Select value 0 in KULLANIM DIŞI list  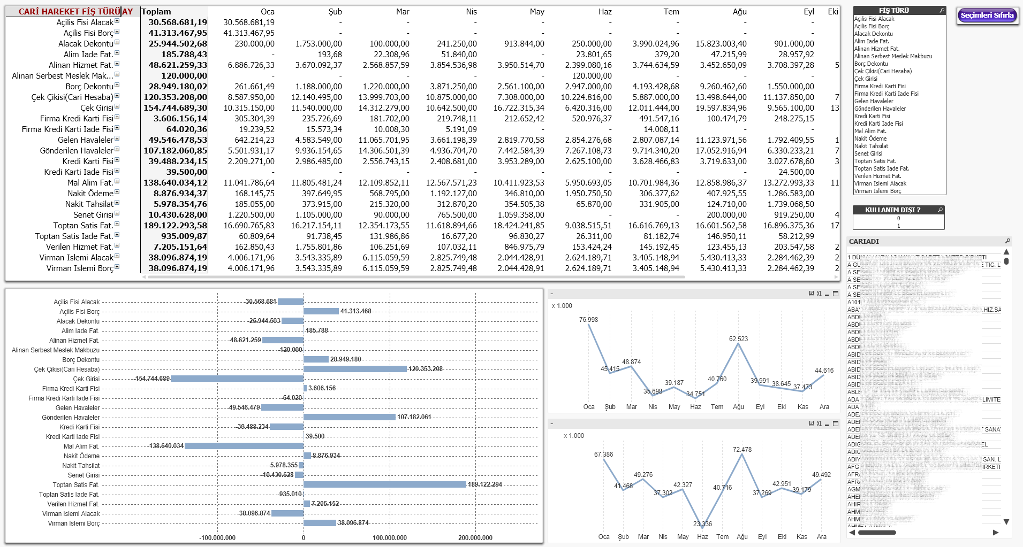click(x=898, y=218)
